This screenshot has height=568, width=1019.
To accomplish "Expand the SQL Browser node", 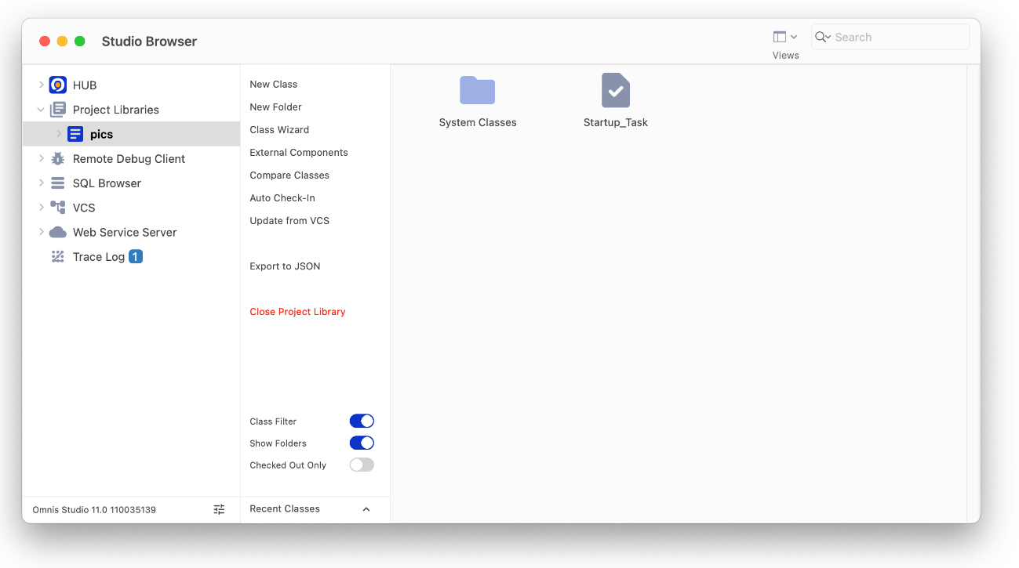I will pyautogui.click(x=41, y=183).
